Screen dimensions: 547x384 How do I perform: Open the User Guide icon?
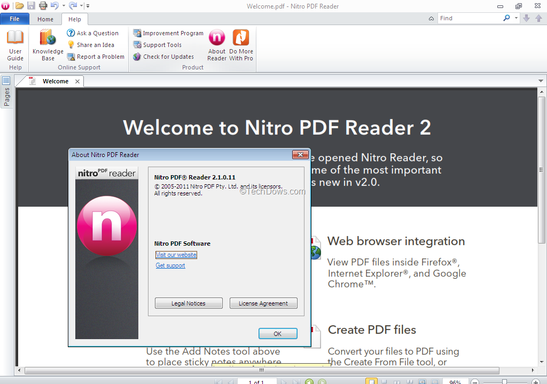coord(15,45)
